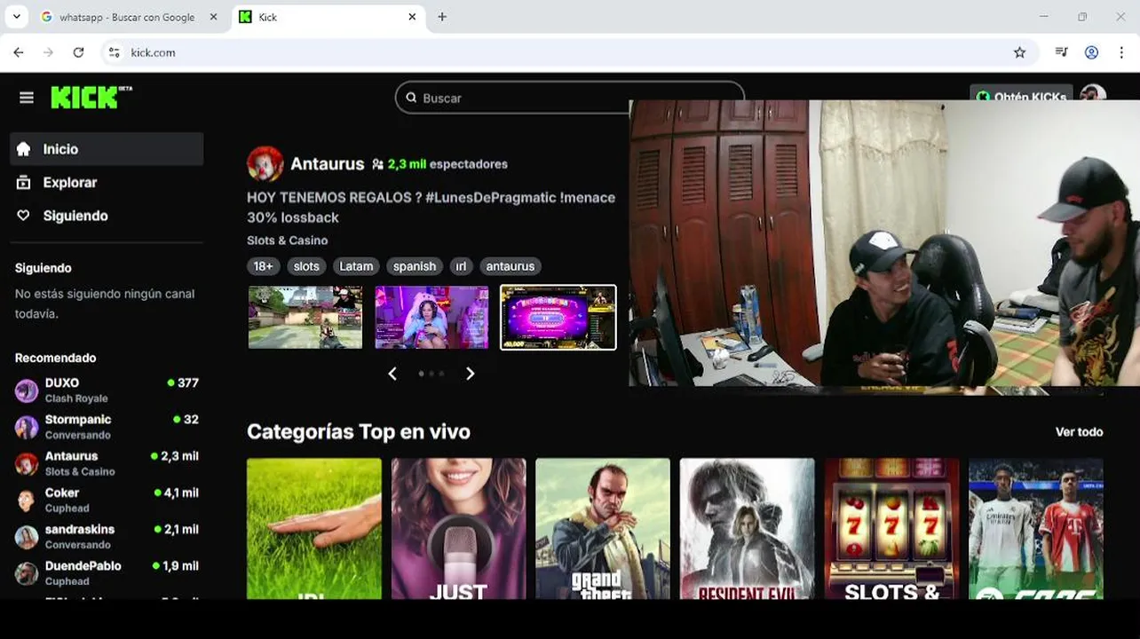Viewport: 1140px width, 639px height.
Task: Open Slots & Casino category link
Action: tap(287, 241)
